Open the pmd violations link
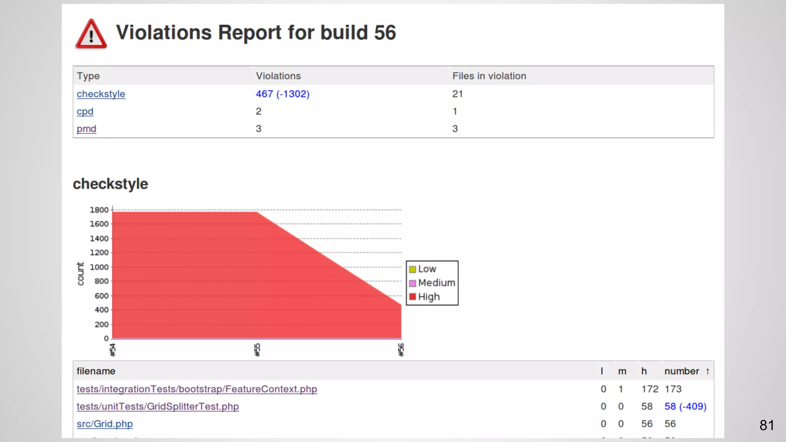 tap(86, 129)
